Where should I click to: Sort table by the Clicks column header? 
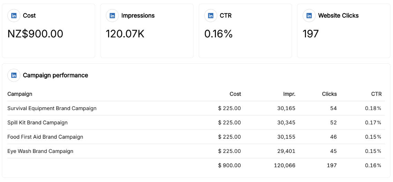pos(329,94)
